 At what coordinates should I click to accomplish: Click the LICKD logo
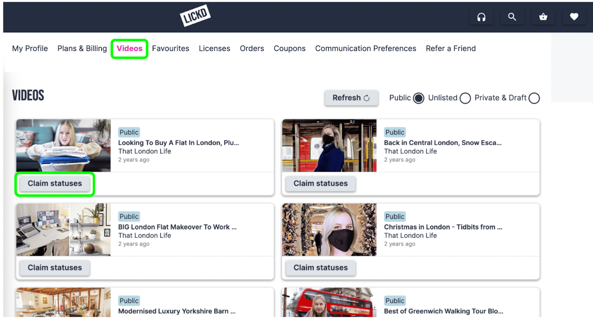point(195,15)
